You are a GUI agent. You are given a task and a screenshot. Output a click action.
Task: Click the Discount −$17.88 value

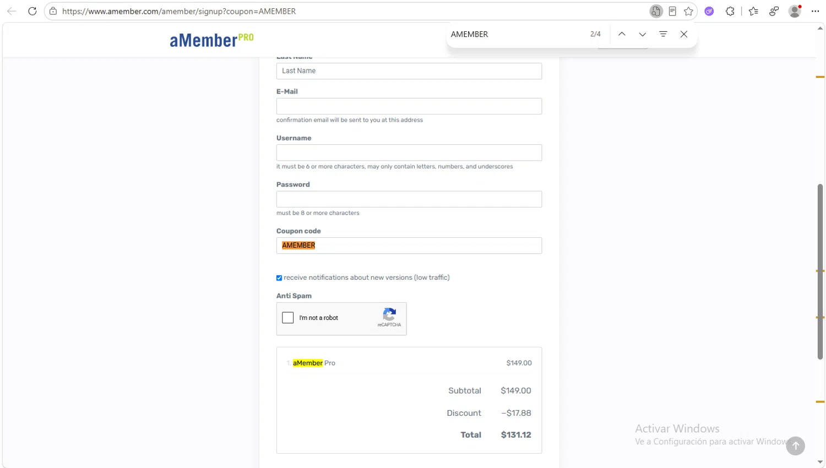tap(516, 413)
